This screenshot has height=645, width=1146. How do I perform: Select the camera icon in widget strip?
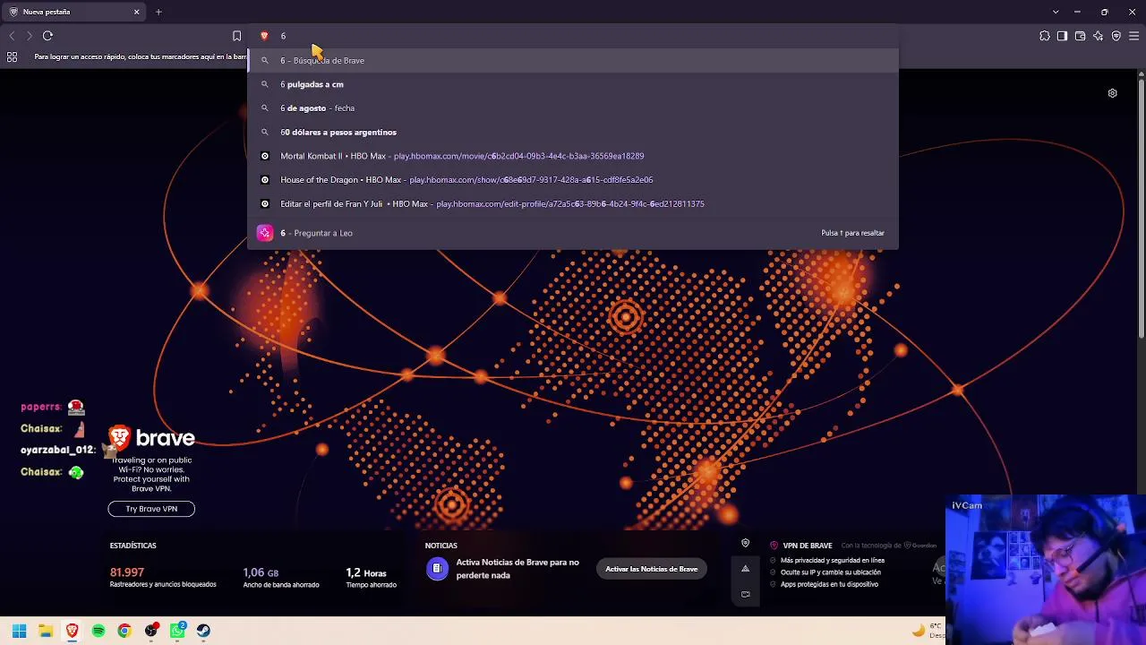(745, 594)
